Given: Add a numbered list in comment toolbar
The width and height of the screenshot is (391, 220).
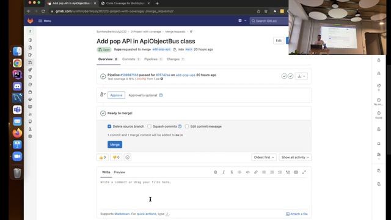Looking at the screenshot, I should click(x=272, y=172).
